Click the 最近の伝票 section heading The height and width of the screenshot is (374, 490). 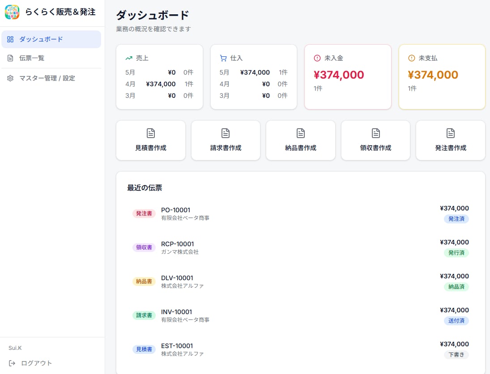click(145, 188)
